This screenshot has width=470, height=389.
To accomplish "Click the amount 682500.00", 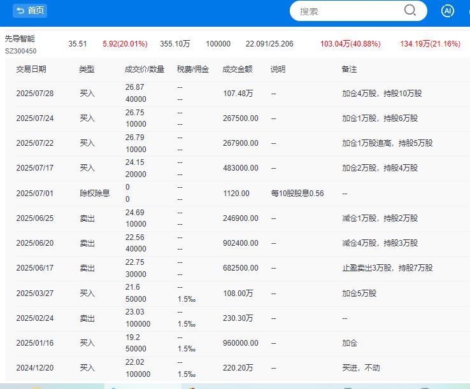I will 240,268.
